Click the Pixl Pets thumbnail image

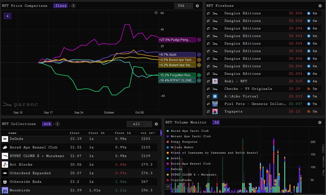[215, 104]
